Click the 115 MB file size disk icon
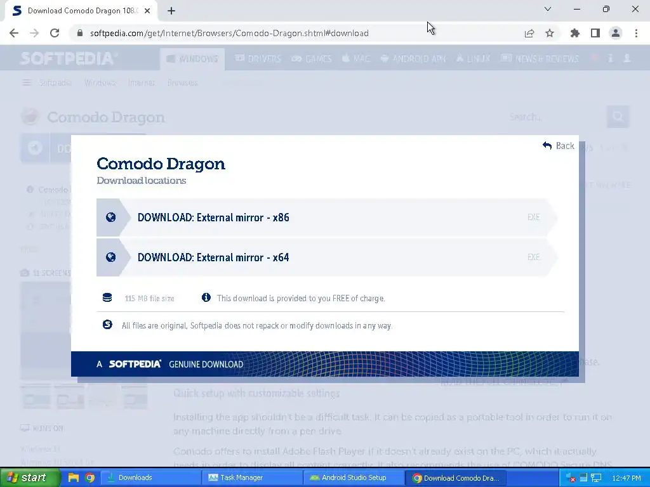The image size is (650, 487). [107, 298]
